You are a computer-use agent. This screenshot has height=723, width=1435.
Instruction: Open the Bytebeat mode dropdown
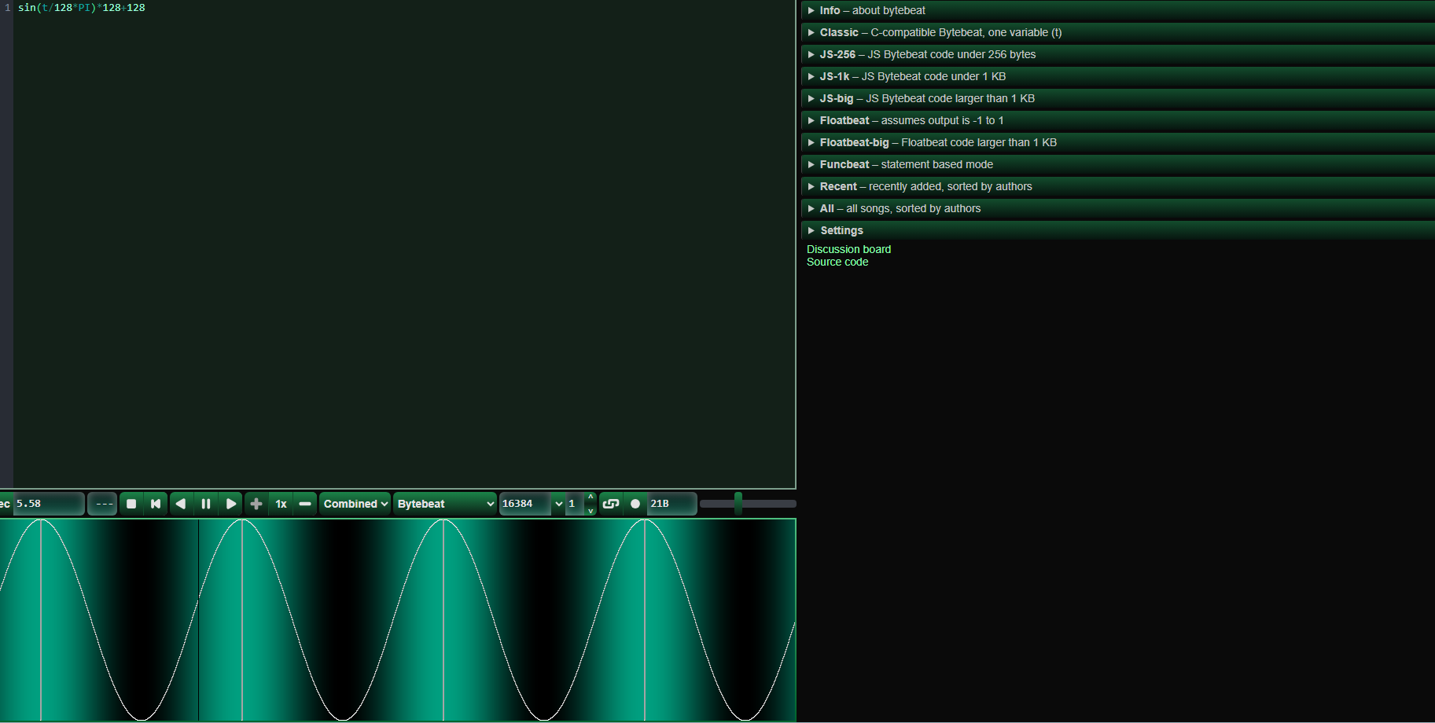[x=445, y=504]
